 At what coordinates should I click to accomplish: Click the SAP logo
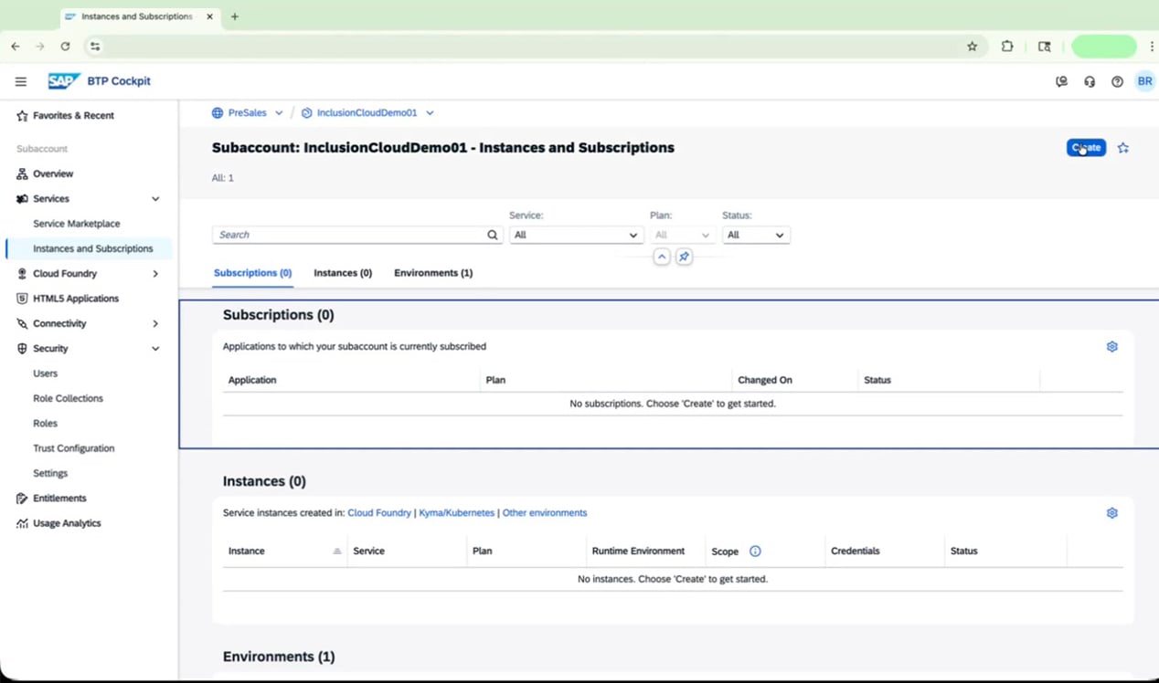(64, 81)
